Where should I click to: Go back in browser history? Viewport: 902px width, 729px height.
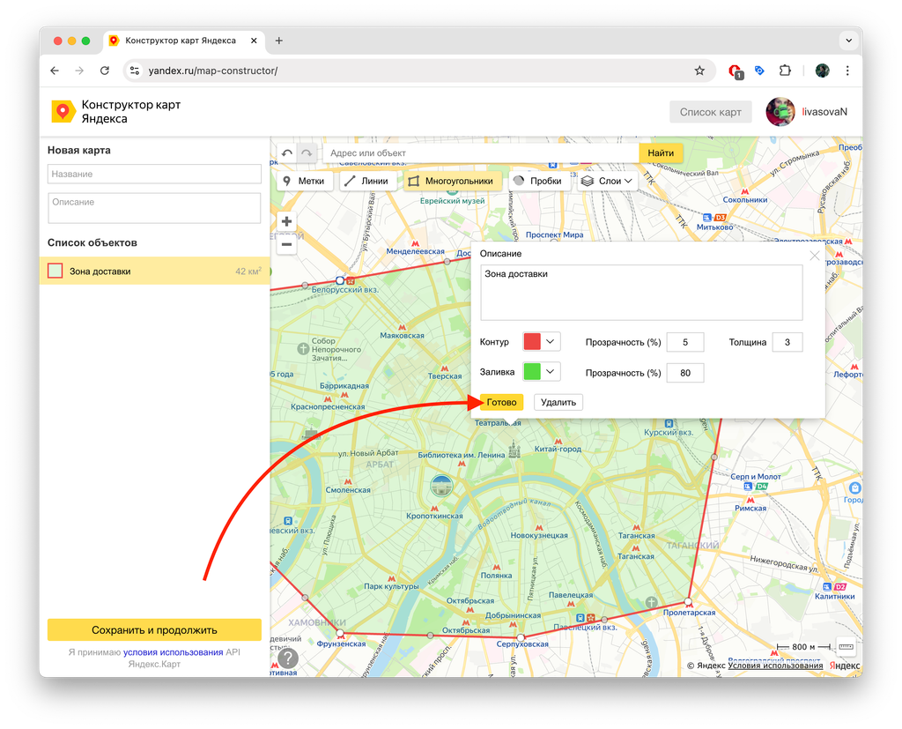click(x=55, y=71)
